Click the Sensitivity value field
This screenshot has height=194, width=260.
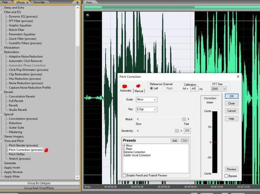[x=187, y=131]
